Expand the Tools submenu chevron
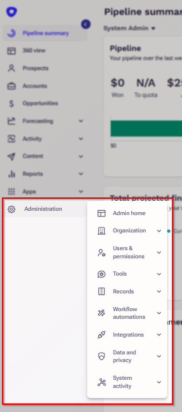This screenshot has width=182, height=412. click(159, 274)
